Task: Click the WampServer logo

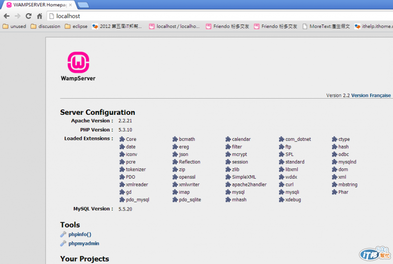Action: coord(78,66)
